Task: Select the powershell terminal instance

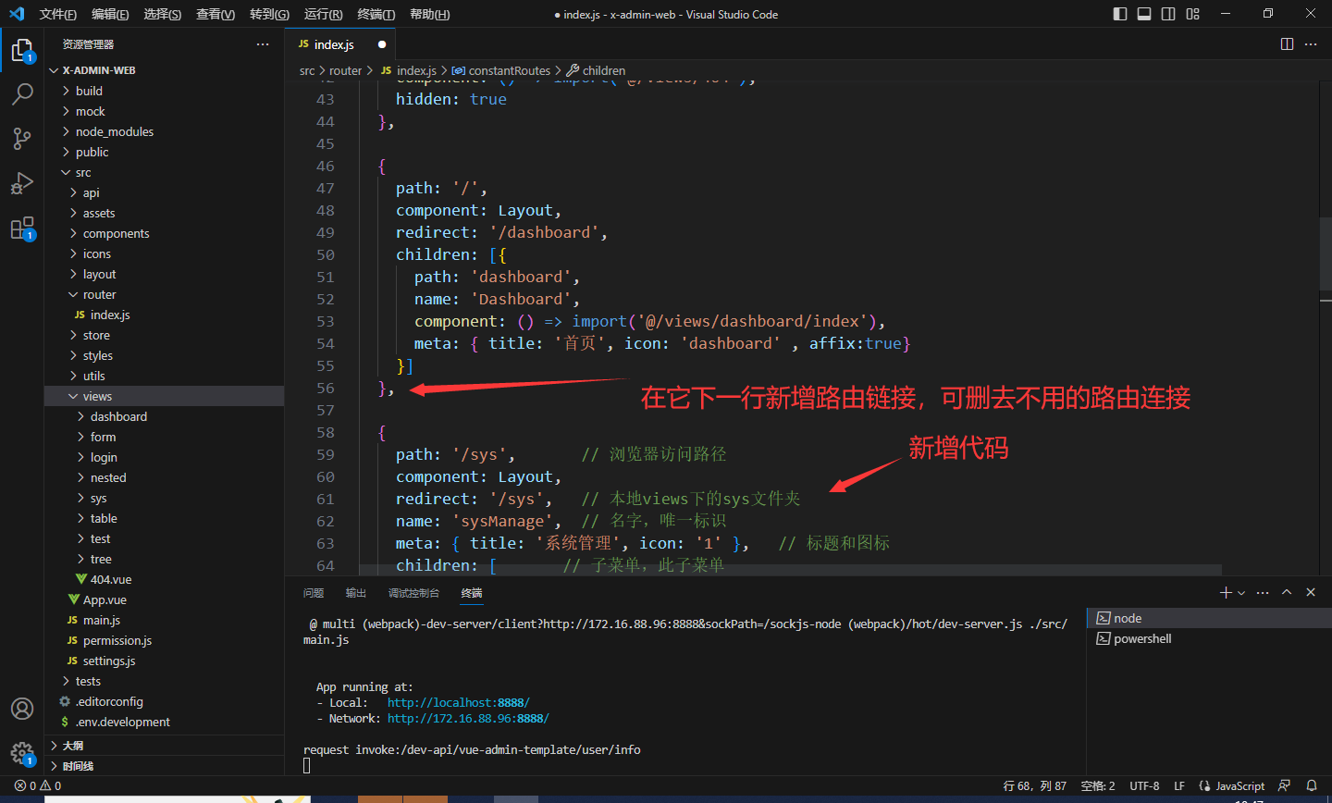Action: click(1209, 638)
